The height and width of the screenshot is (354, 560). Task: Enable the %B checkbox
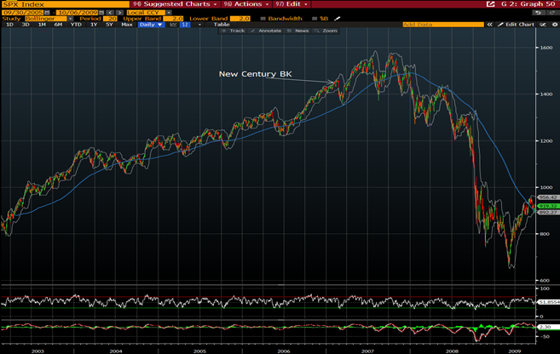click(x=313, y=18)
